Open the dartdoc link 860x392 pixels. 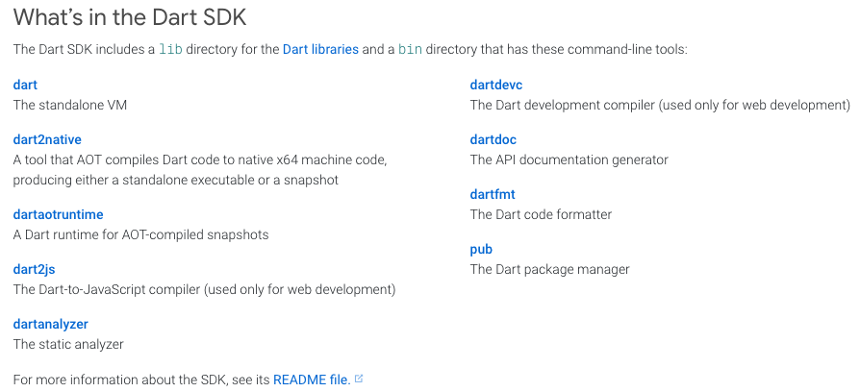[493, 139]
